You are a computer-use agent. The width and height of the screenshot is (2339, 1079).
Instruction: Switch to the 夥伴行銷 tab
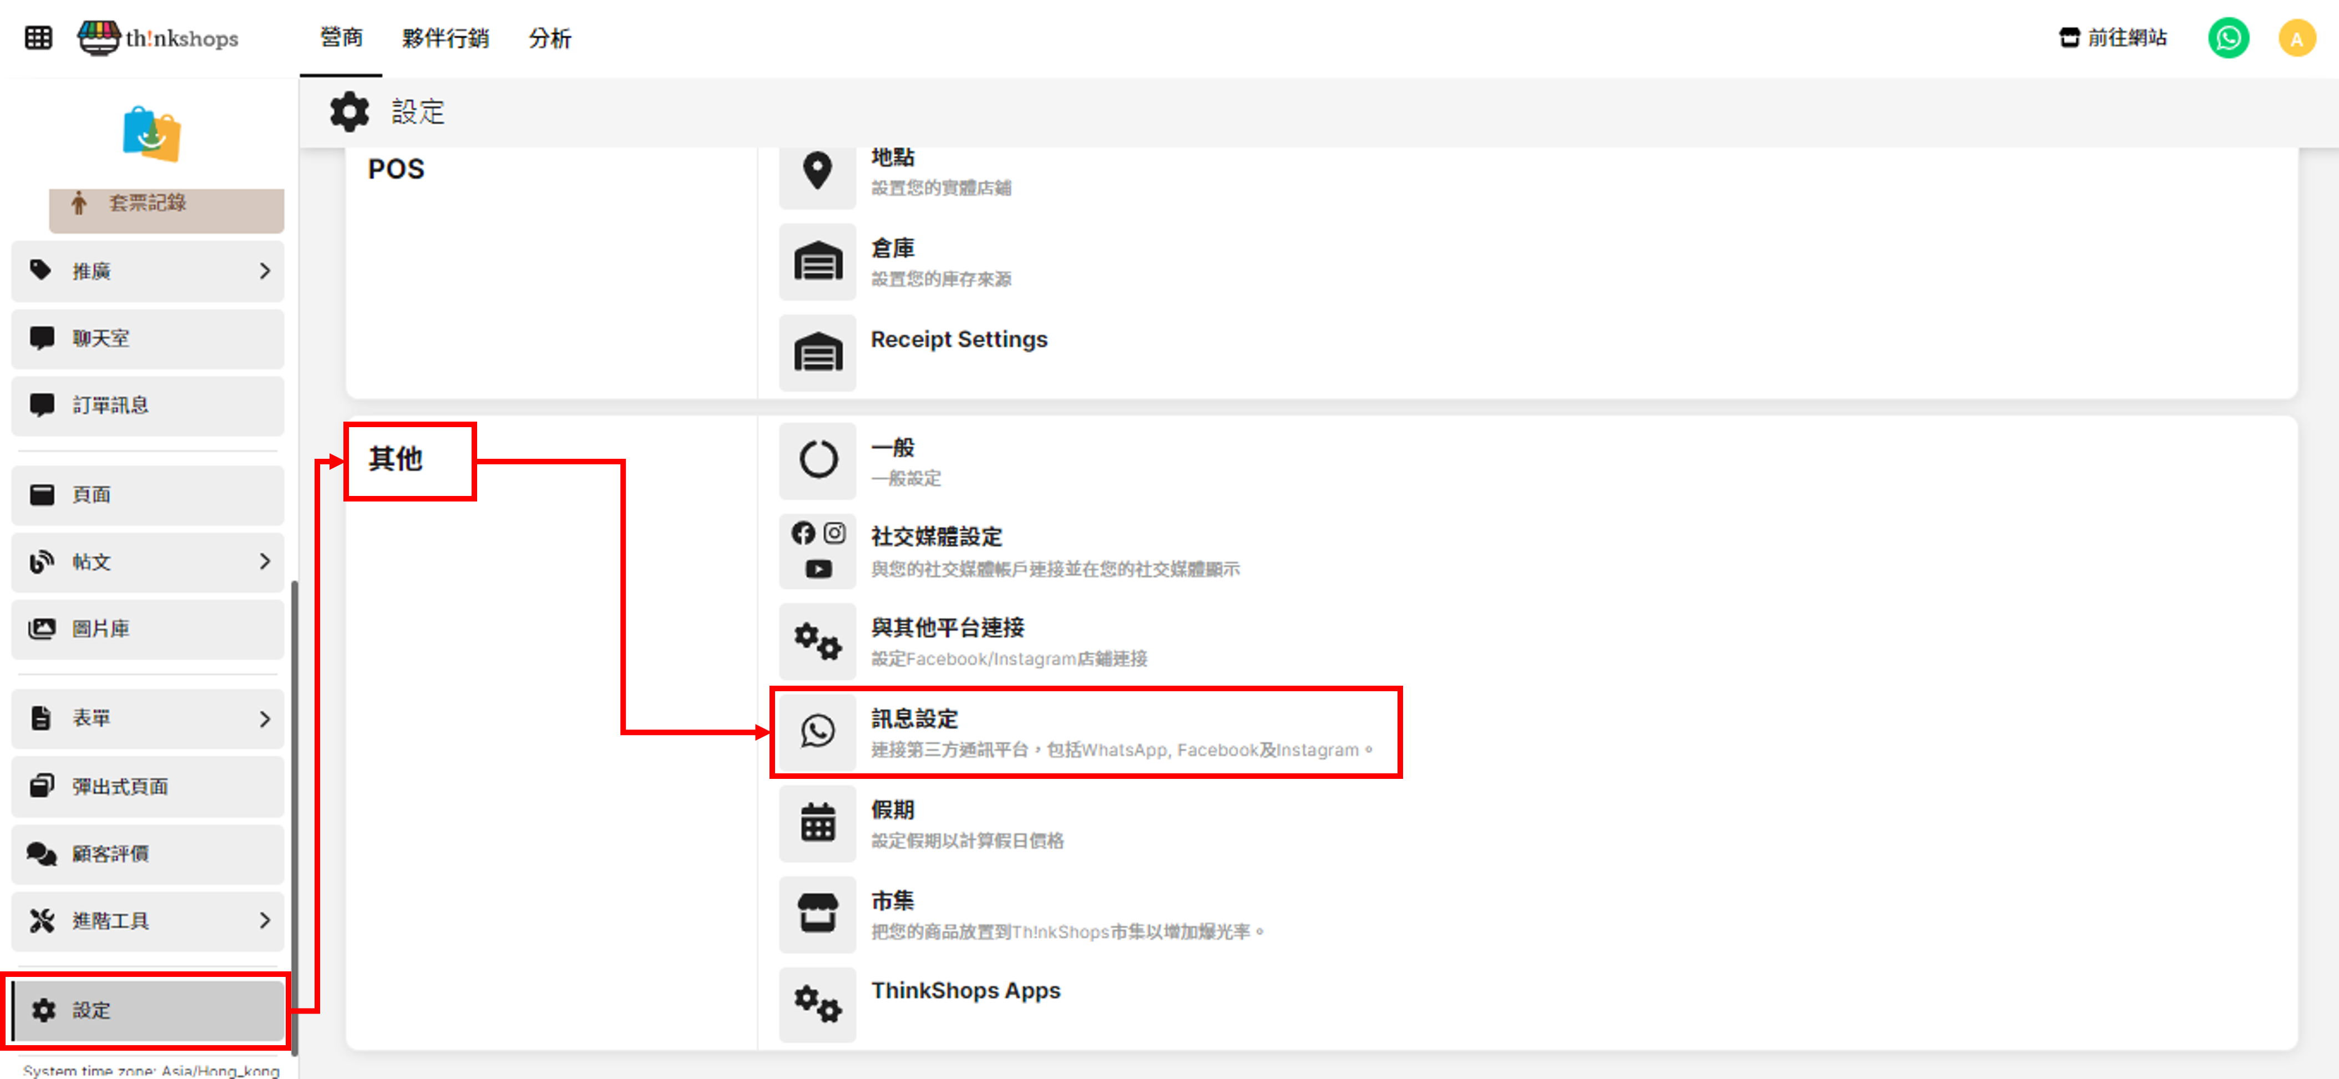(x=445, y=38)
